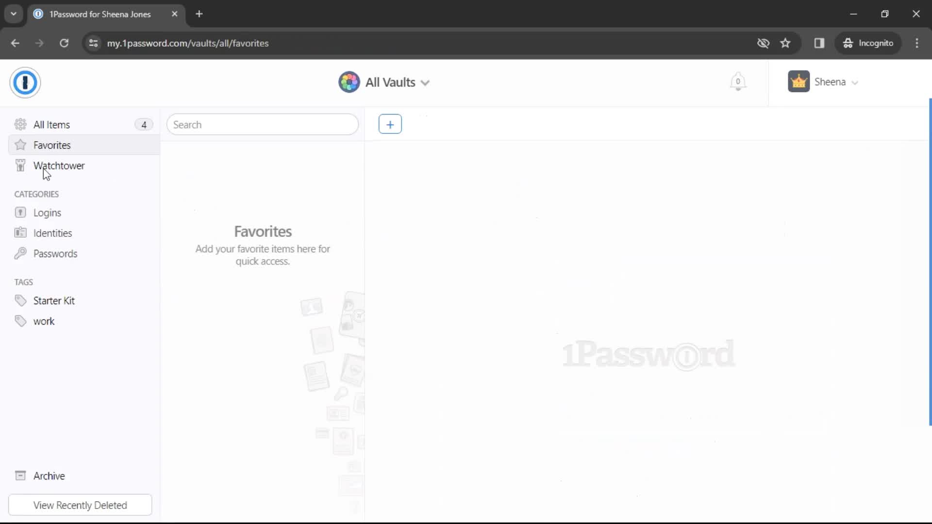932x524 pixels.
Task: Click the All Vaults colorful icon
Action: tap(348, 82)
